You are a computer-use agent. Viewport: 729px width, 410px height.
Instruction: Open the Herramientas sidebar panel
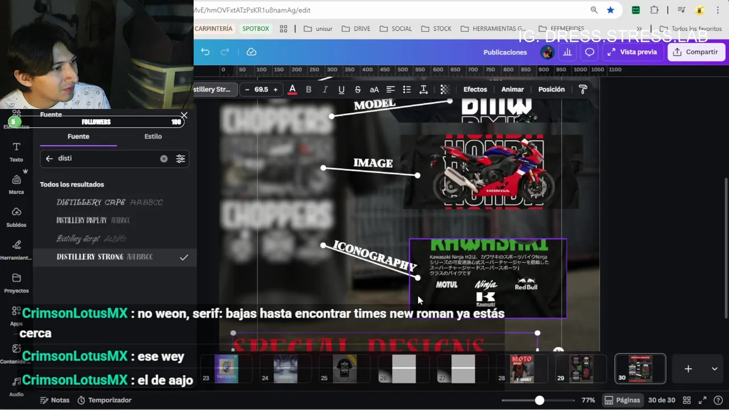[16, 250]
